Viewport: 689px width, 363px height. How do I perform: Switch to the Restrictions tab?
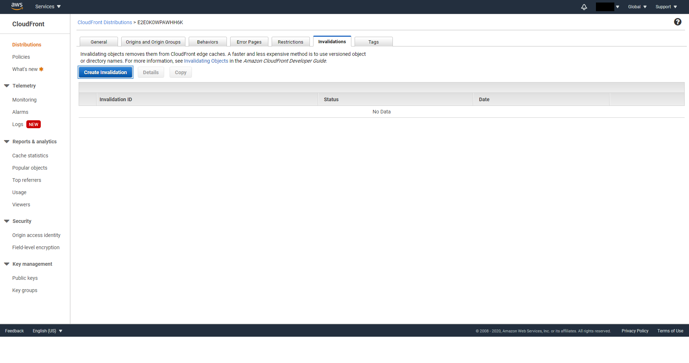tap(291, 42)
